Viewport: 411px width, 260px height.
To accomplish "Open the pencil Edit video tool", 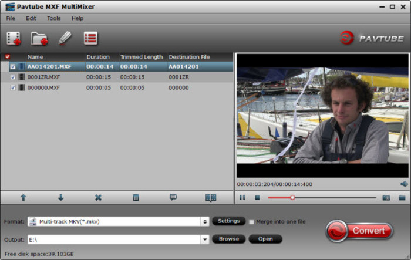I will pyautogui.click(x=65, y=38).
